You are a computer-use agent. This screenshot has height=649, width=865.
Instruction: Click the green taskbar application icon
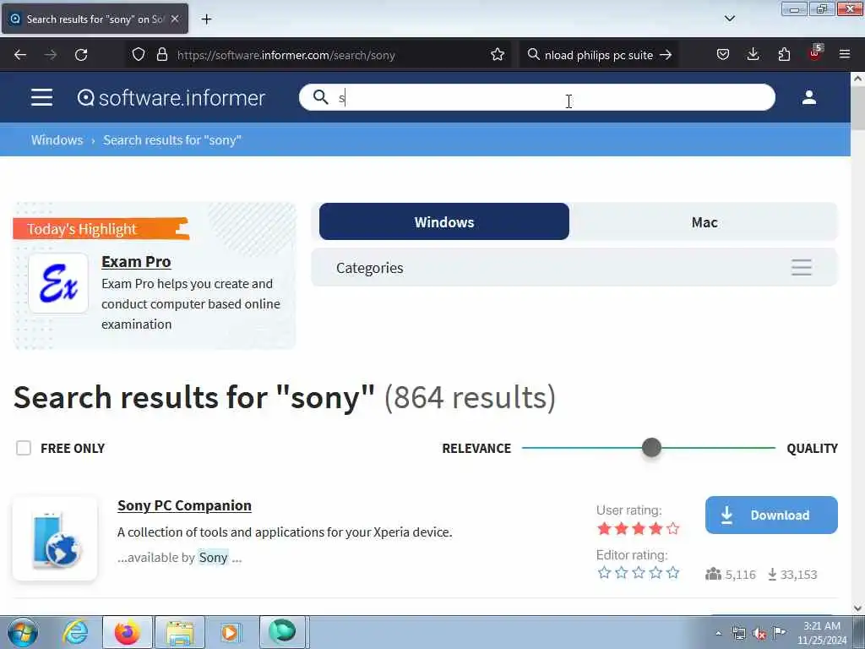(282, 632)
